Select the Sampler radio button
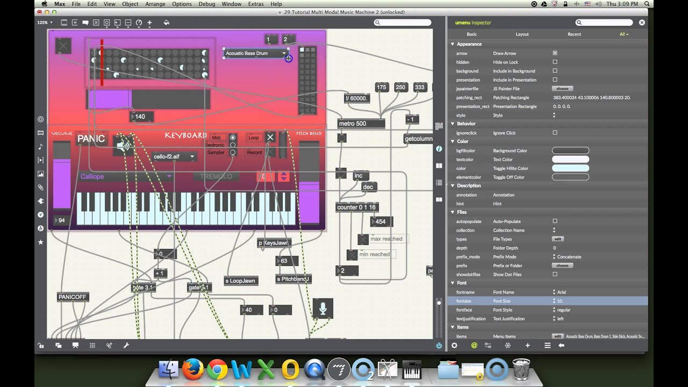 (x=233, y=153)
